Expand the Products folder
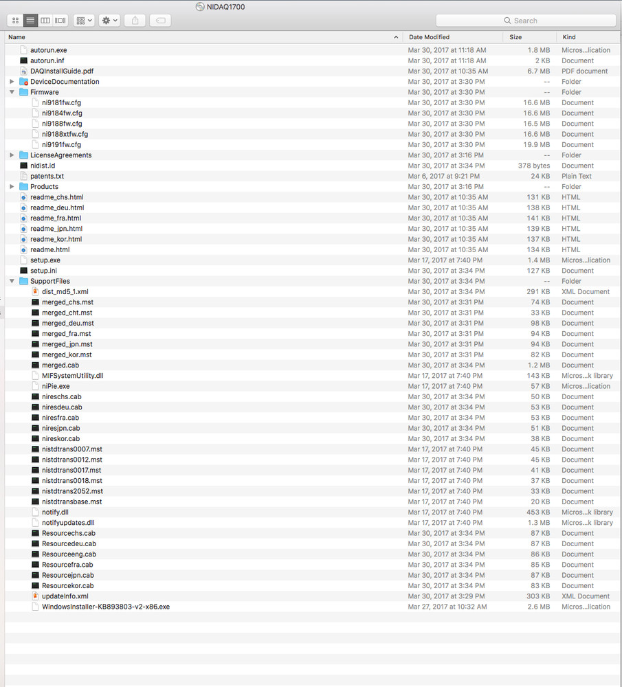This screenshot has width=622, height=687. [12, 187]
